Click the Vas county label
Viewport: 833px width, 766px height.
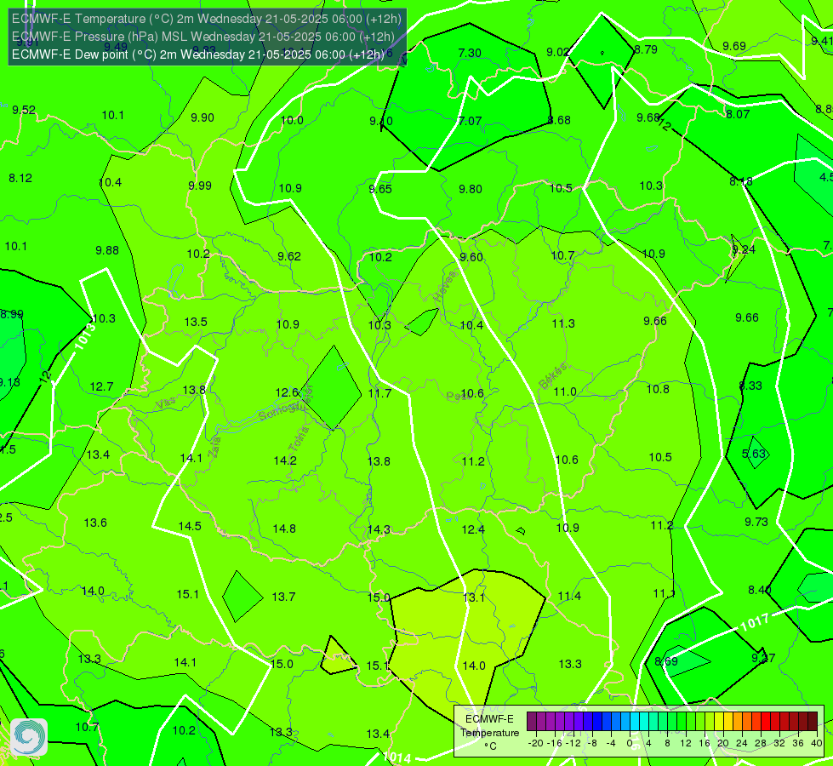pyautogui.click(x=166, y=404)
